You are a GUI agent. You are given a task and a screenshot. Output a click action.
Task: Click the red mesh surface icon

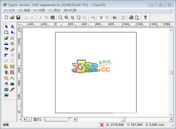click(6, 84)
